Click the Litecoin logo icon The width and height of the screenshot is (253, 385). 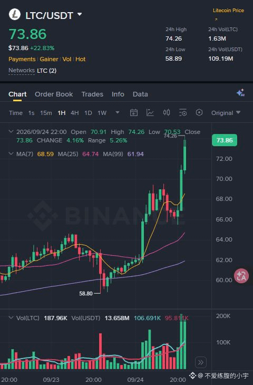point(15,14)
